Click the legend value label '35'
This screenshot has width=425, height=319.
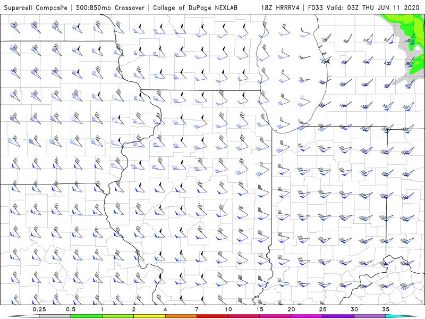point(386,309)
